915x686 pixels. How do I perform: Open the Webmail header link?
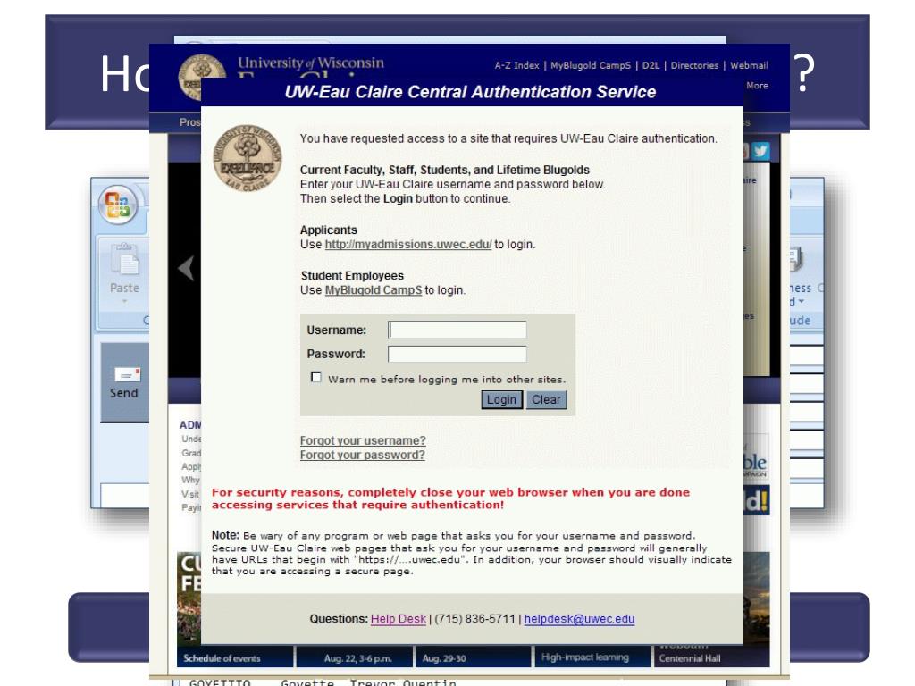(750, 65)
